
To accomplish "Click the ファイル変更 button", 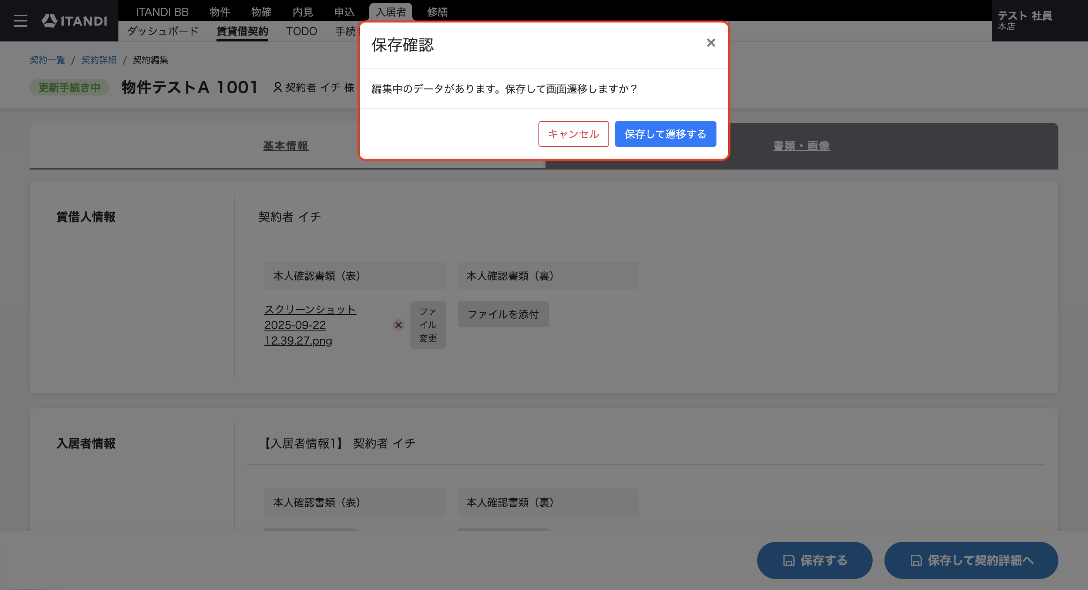I will pyautogui.click(x=428, y=325).
